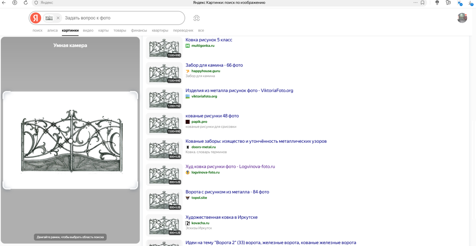
Task: Open the gate thumbnail next to logvinova-foto.ru
Action: (164, 174)
